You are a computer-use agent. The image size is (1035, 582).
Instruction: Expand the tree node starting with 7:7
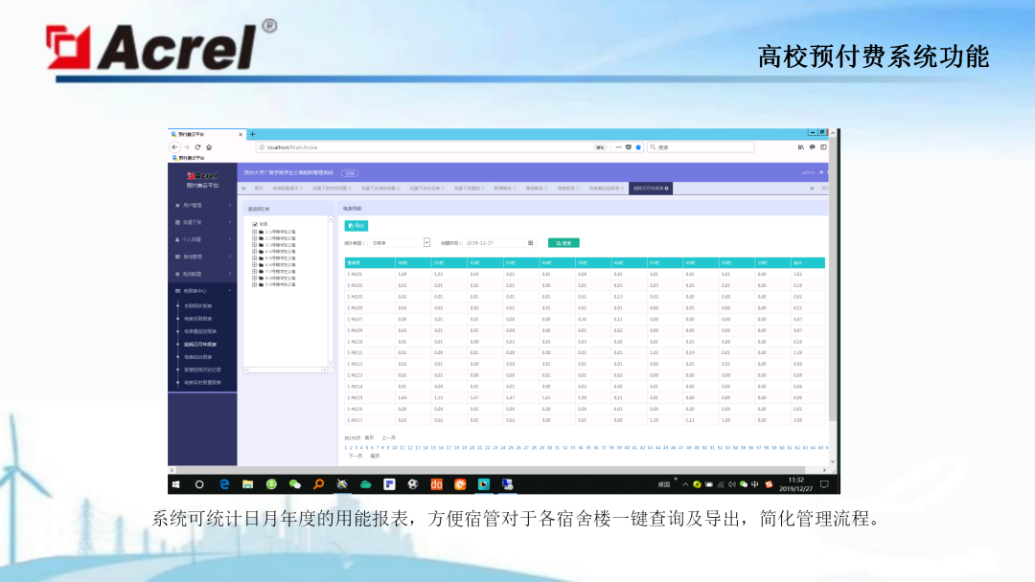click(x=254, y=272)
